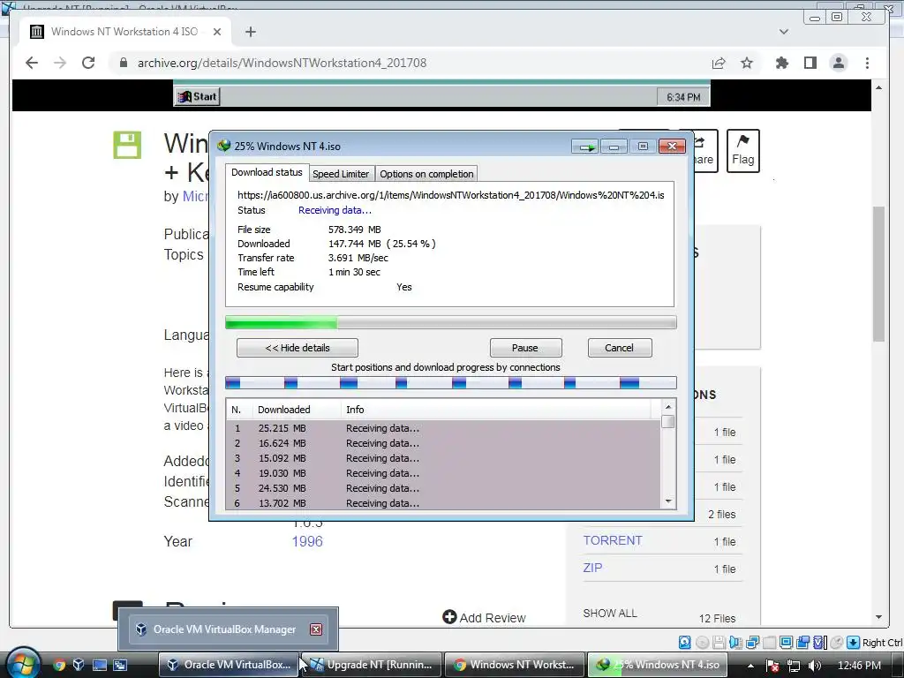This screenshot has height=678, width=904.
Task: Expand Chrome tab search chevron
Action: [784, 32]
